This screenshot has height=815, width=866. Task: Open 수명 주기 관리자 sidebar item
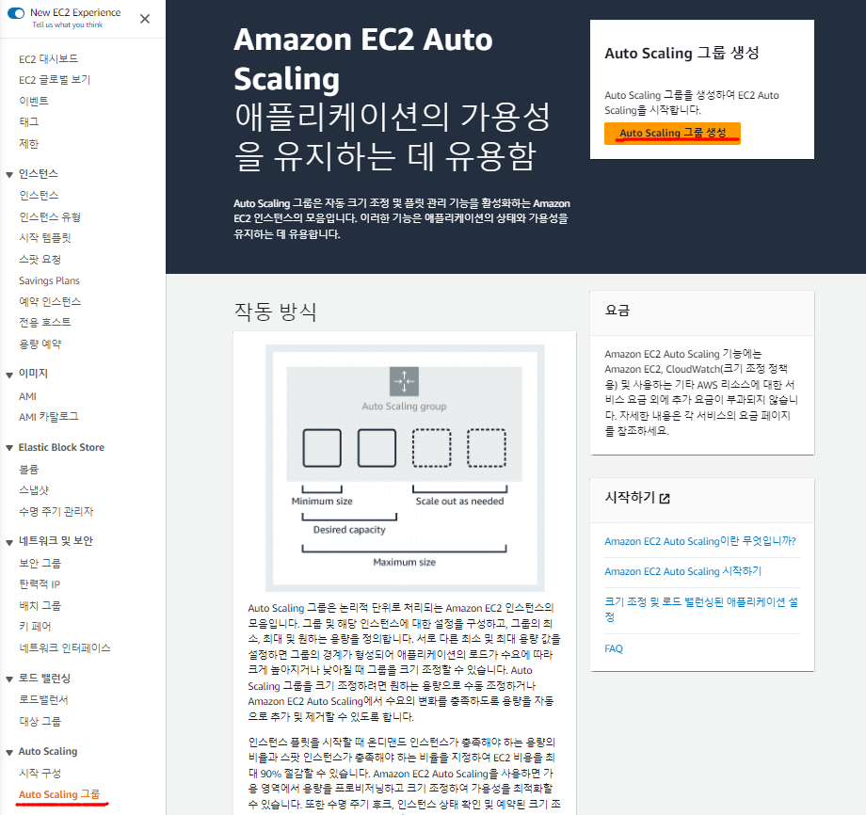pyautogui.click(x=56, y=512)
